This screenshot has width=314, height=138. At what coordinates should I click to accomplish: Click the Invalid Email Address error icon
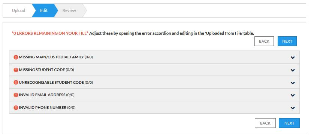click(16, 95)
